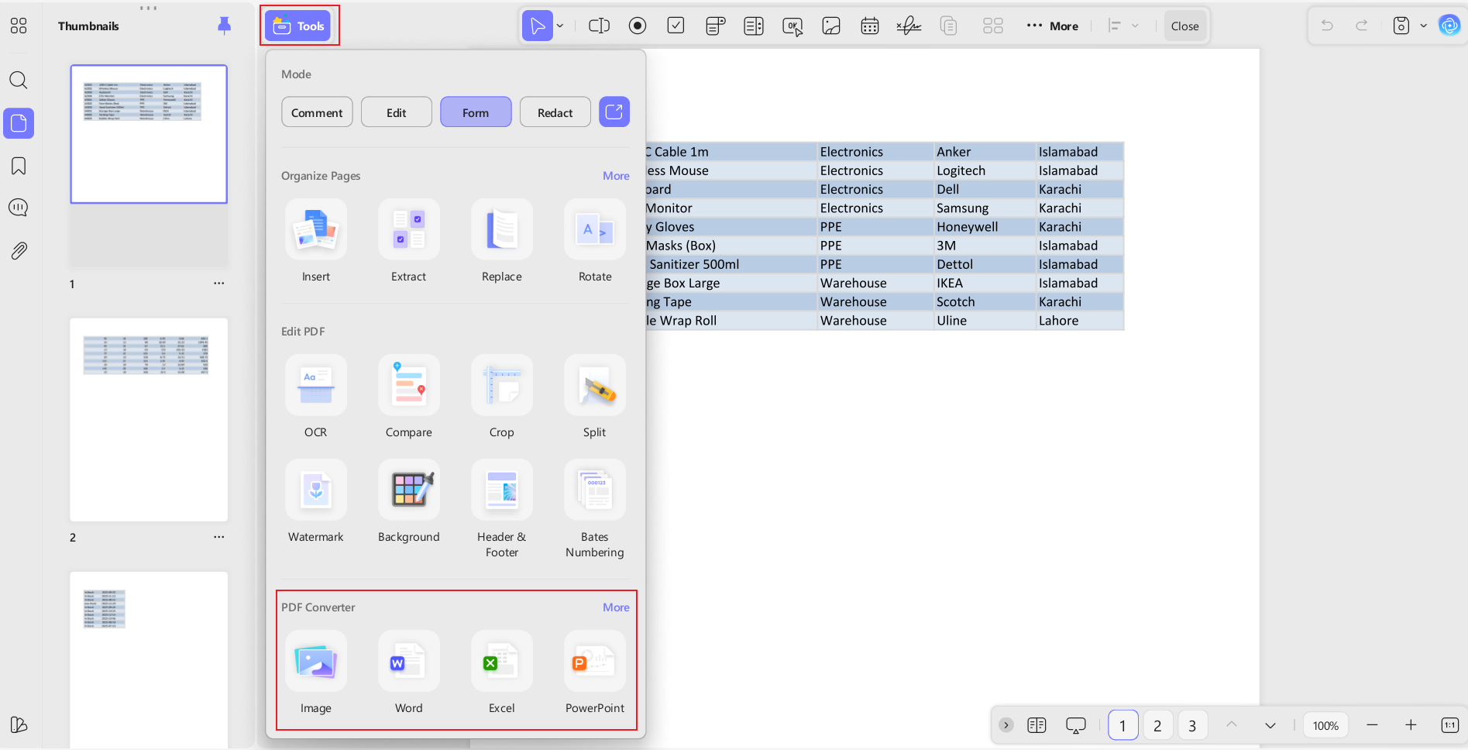Convert PDF to Excel
Image resolution: width=1468 pixels, height=750 pixels.
[x=501, y=661]
